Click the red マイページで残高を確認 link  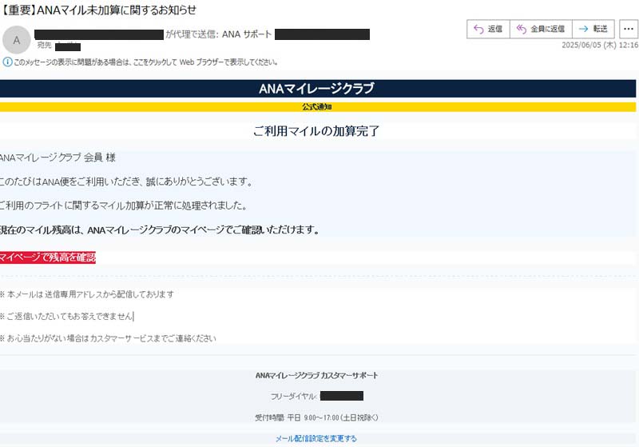pos(47,257)
